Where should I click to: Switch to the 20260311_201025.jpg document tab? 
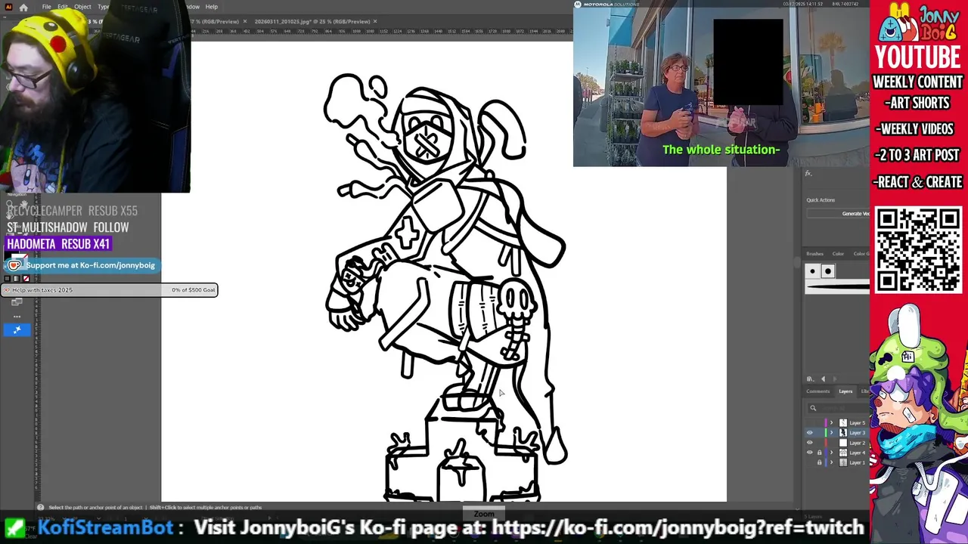312,21
